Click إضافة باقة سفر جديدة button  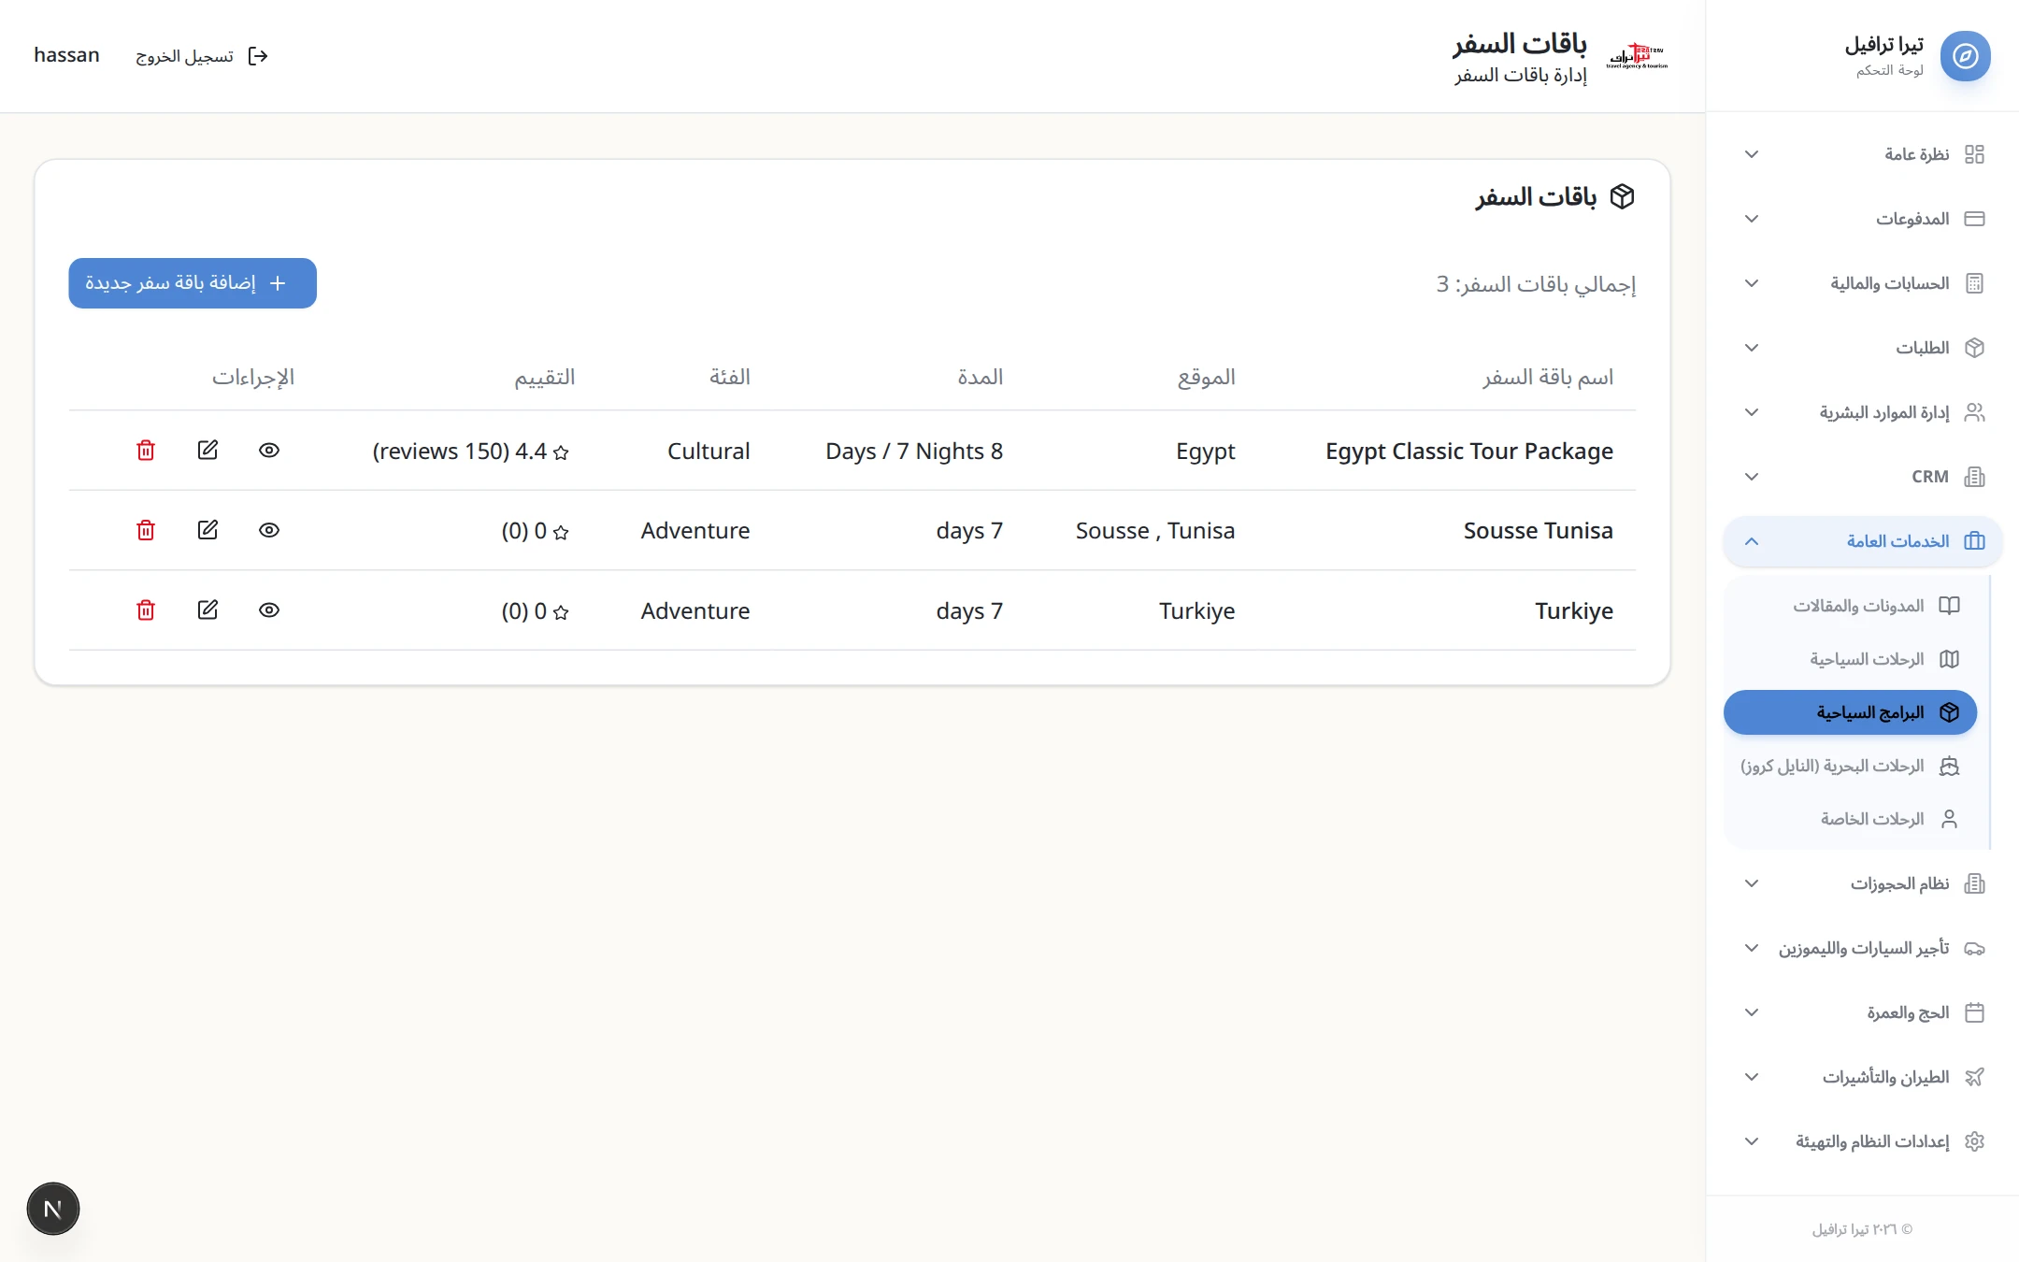point(193,283)
